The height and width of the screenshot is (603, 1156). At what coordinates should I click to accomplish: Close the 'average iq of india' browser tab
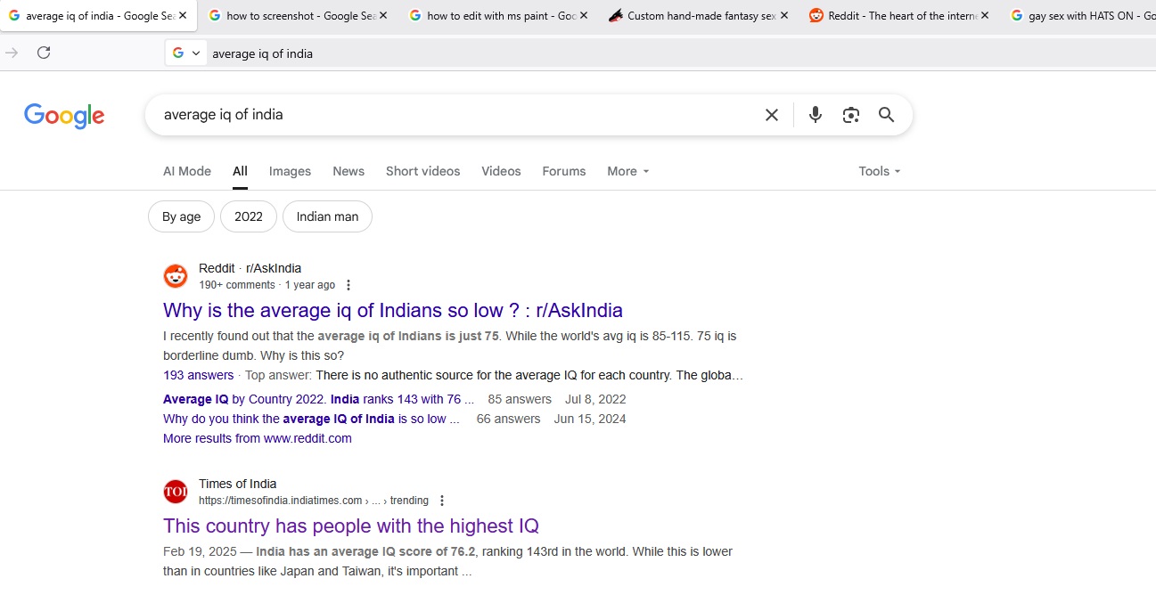[x=184, y=15]
